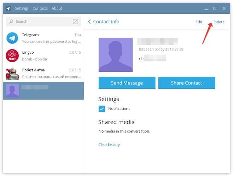Open the Settings menu
This screenshot has width=233, height=176.
point(22,8)
